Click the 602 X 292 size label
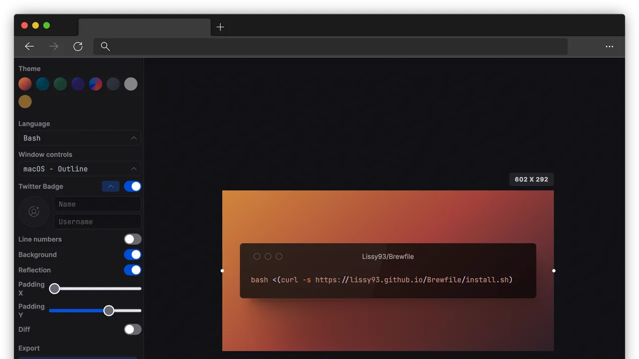Viewport: 639px width, 359px height. coord(532,179)
